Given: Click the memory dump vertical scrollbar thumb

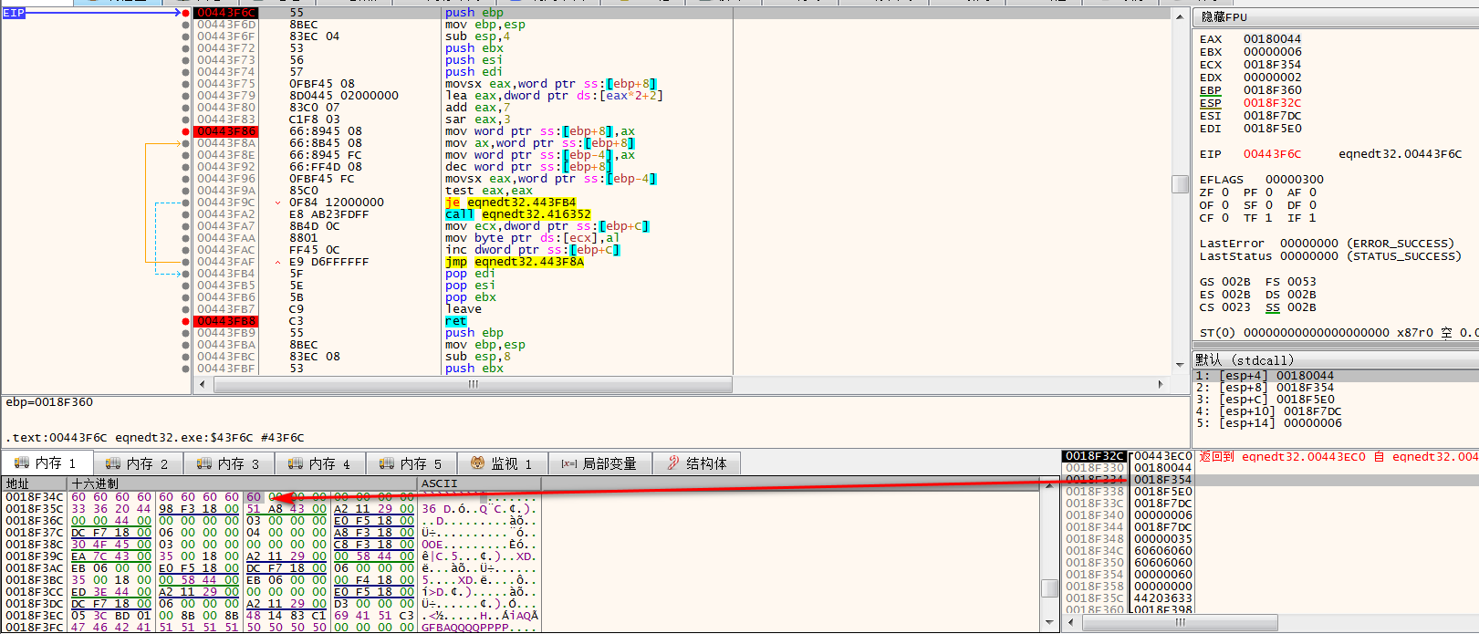Looking at the screenshot, I should click(1050, 588).
